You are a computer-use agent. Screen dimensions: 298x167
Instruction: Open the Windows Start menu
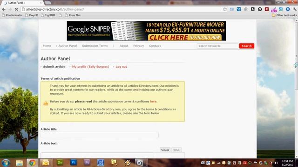(x=6, y=163)
